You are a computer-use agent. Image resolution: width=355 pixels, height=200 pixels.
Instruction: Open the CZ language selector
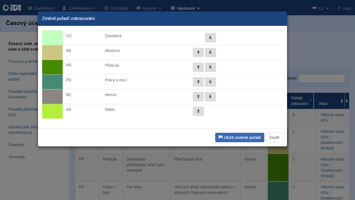pos(320,8)
